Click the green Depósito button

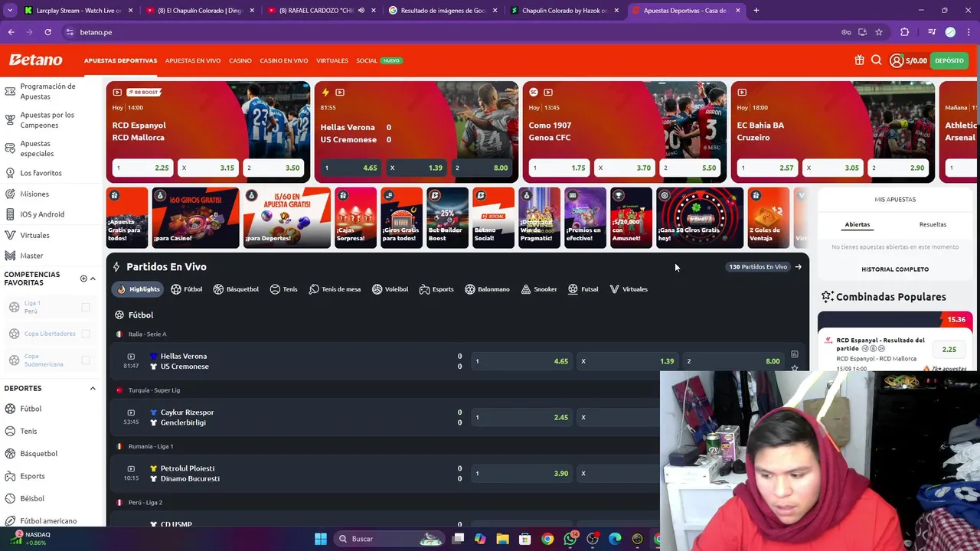(x=949, y=60)
